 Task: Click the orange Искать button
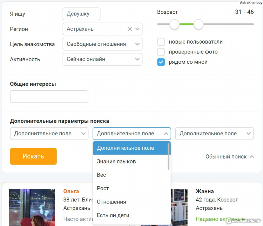tap(33, 156)
